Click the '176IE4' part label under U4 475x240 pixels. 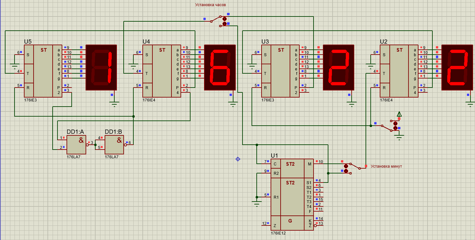149,100
